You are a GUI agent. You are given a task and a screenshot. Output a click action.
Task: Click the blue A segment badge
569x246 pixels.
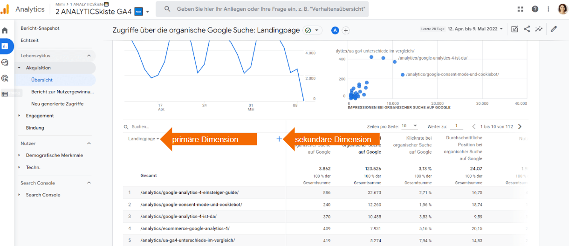tap(335, 30)
